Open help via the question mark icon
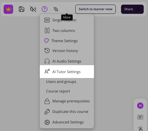This screenshot has width=148, height=131. coord(44,9)
